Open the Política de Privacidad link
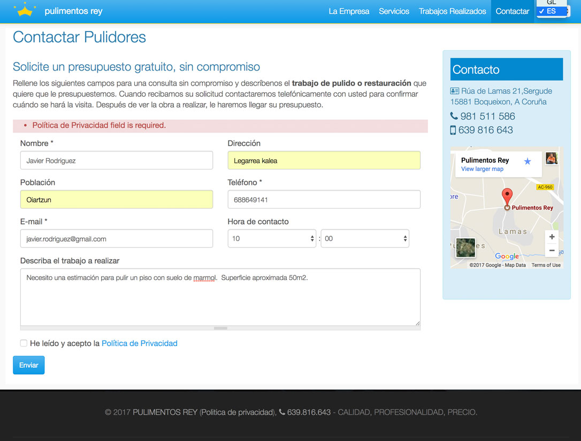581x441 pixels. (139, 343)
